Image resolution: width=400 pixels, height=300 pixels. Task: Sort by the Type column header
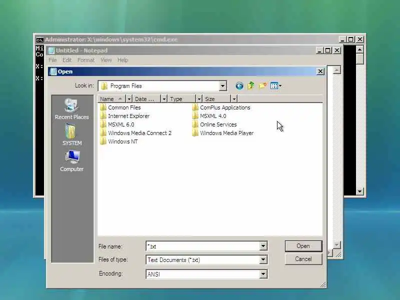181,98
